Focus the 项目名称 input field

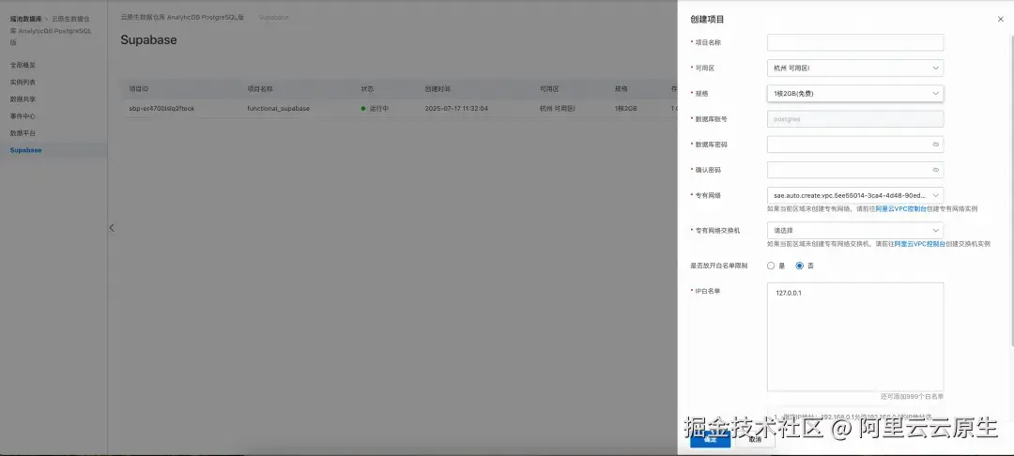855,42
